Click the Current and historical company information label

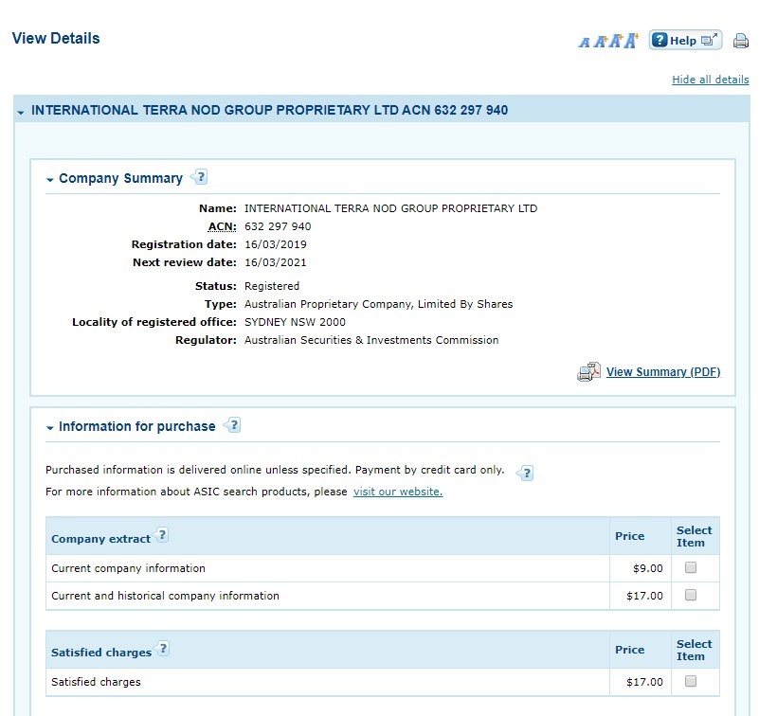(165, 596)
